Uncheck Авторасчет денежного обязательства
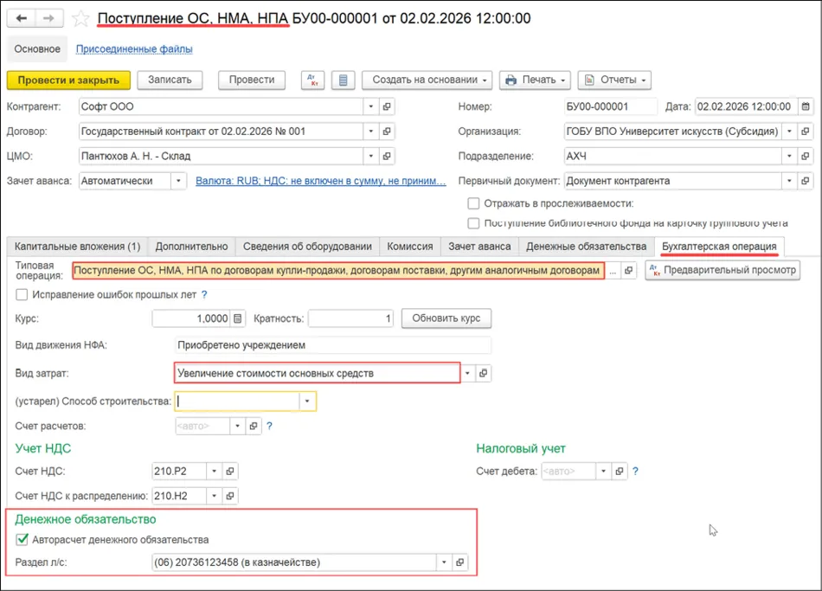 pos(22,540)
